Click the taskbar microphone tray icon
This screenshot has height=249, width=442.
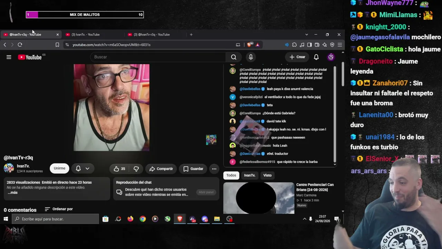click(x=311, y=219)
